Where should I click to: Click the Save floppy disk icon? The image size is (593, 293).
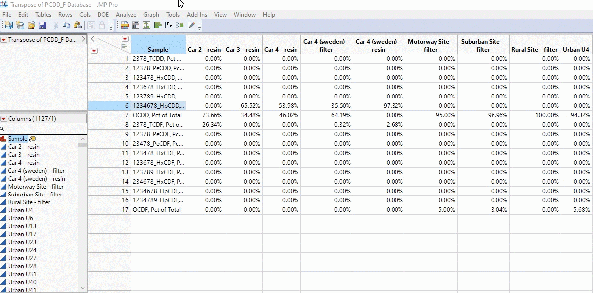pyautogui.click(x=42, y=25)
